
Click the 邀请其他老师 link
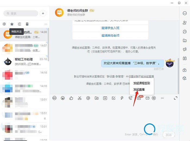click(110, 35)
